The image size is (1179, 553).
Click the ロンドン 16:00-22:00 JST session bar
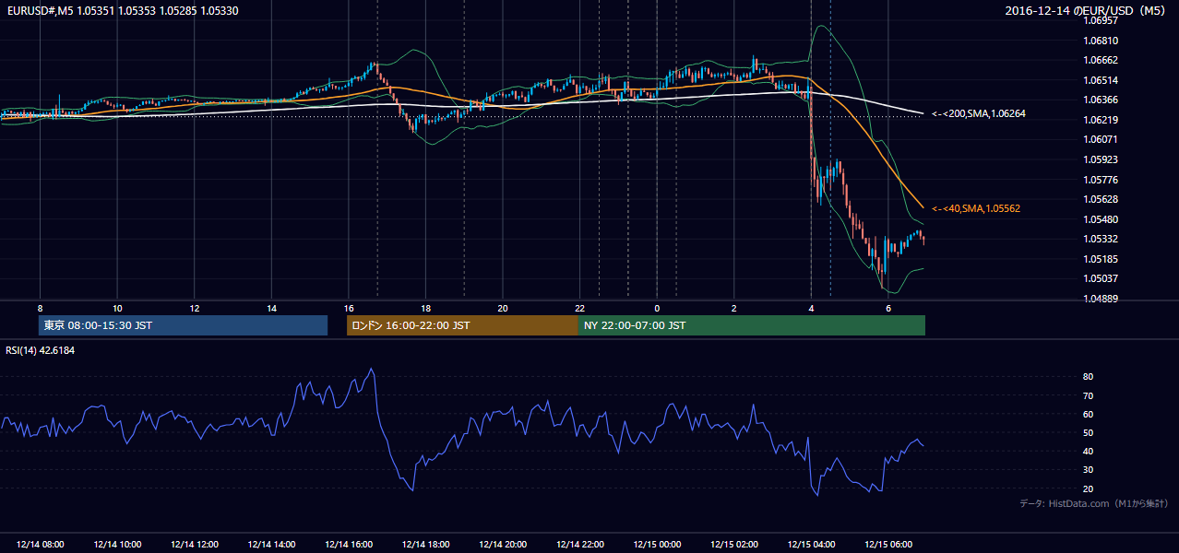pyautogui.click(x=462, y=325)
